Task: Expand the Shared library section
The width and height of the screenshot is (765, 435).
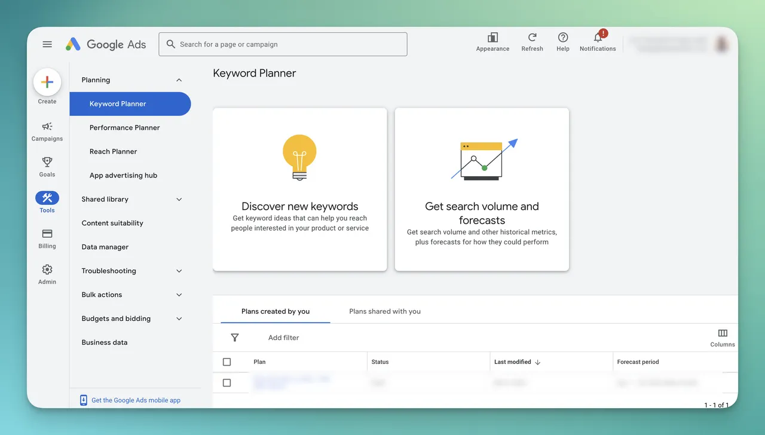Action: click(x=179, y=200)
